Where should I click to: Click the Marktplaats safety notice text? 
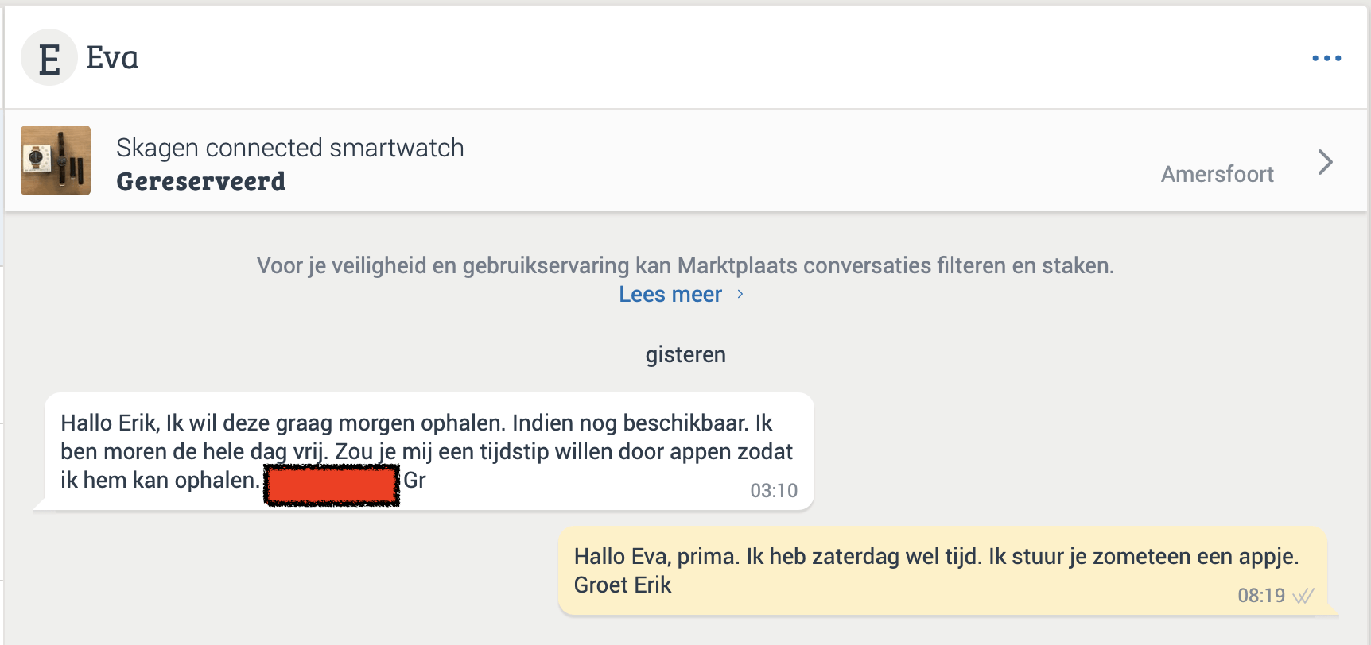pyautogui.click(x=685, y=265)
